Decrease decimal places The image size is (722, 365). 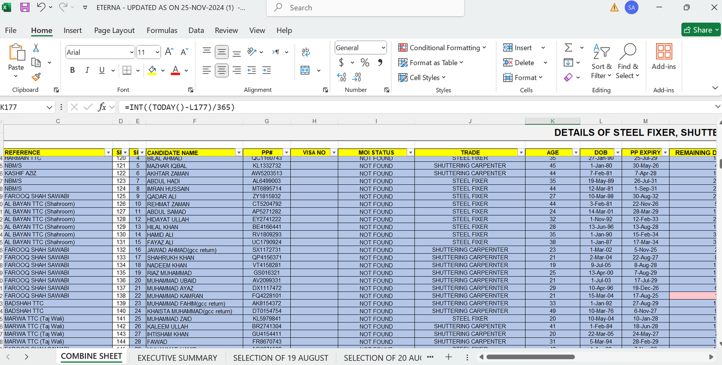click(357, 77)
